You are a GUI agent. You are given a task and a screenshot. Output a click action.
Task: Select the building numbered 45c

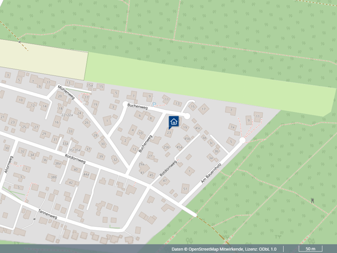coord(198,128)
